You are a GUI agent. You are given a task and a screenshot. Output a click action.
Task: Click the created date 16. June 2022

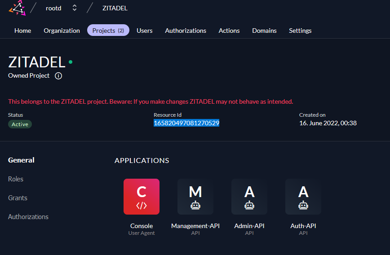[x=328, y=123]
